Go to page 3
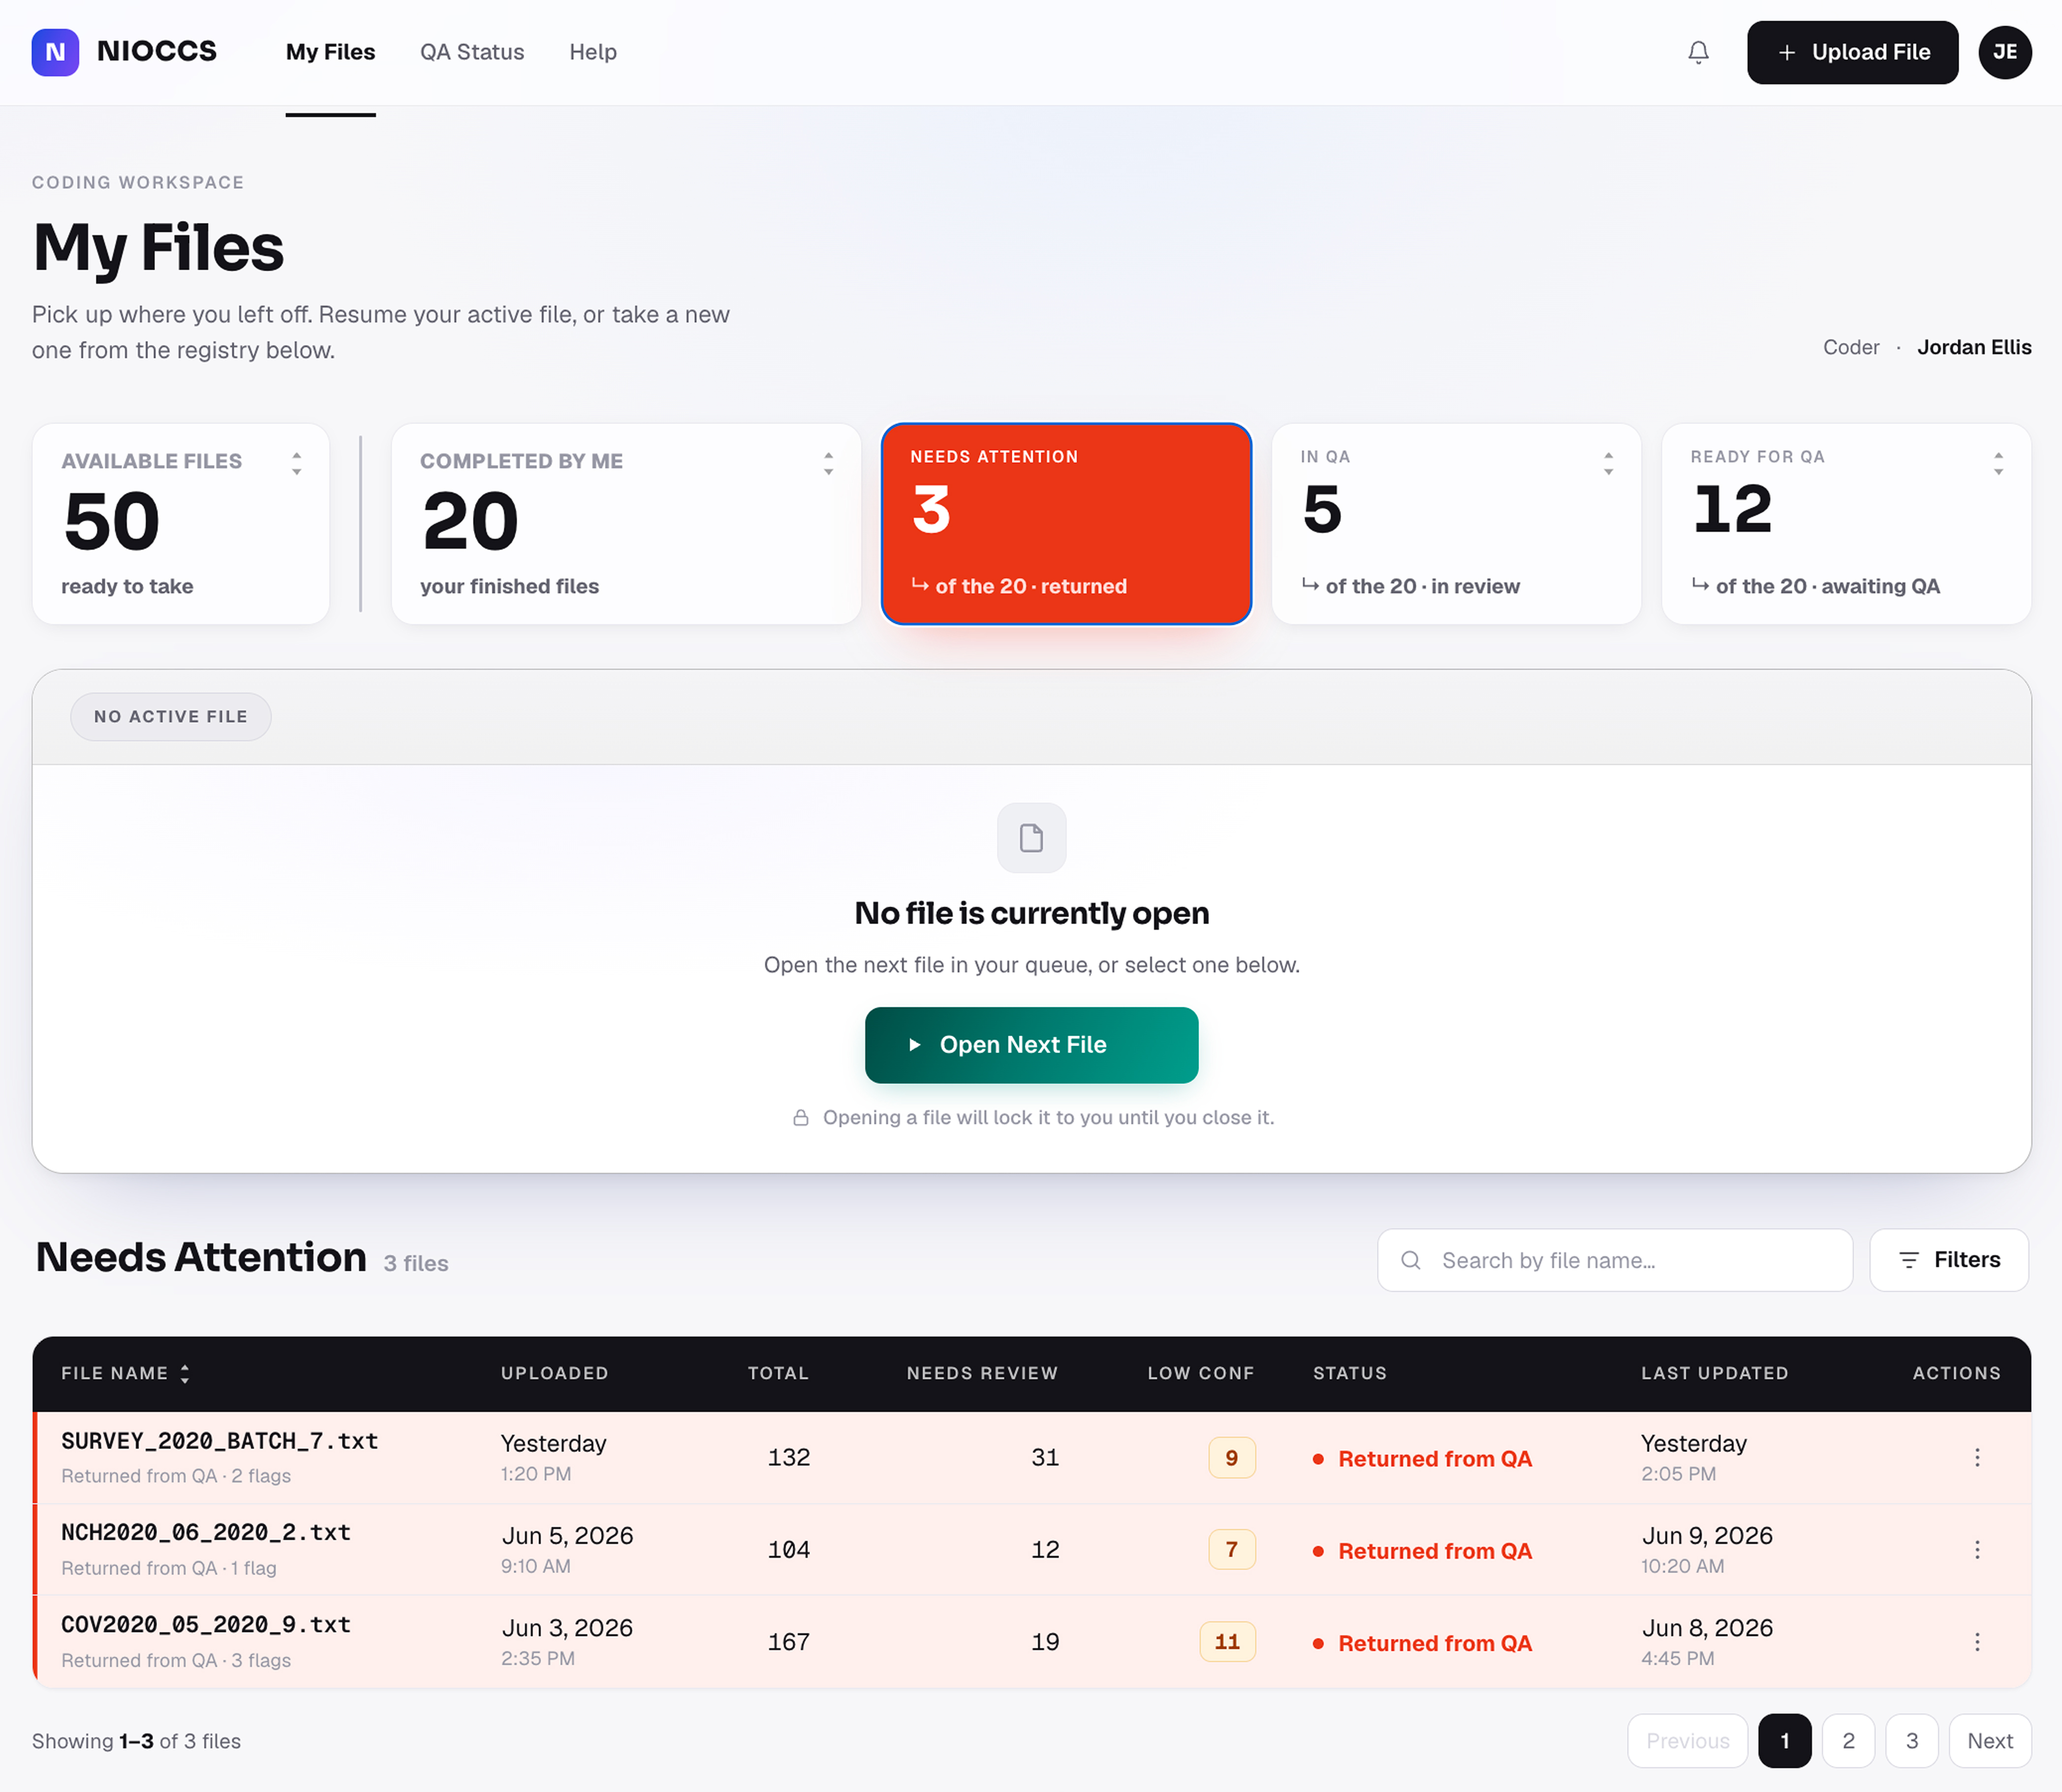The height and width of the screenshot is (1792, 2062). (1911, 1741)
